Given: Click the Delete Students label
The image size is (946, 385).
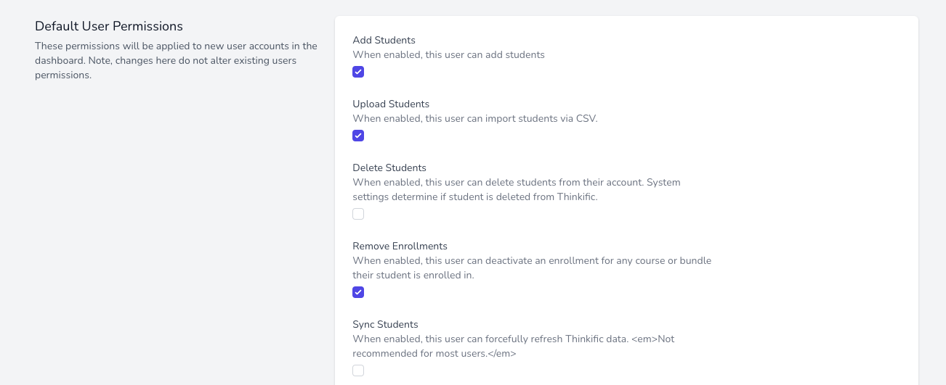Looking at the screenshot, I should pyautogui.click(x=389, y=167).
